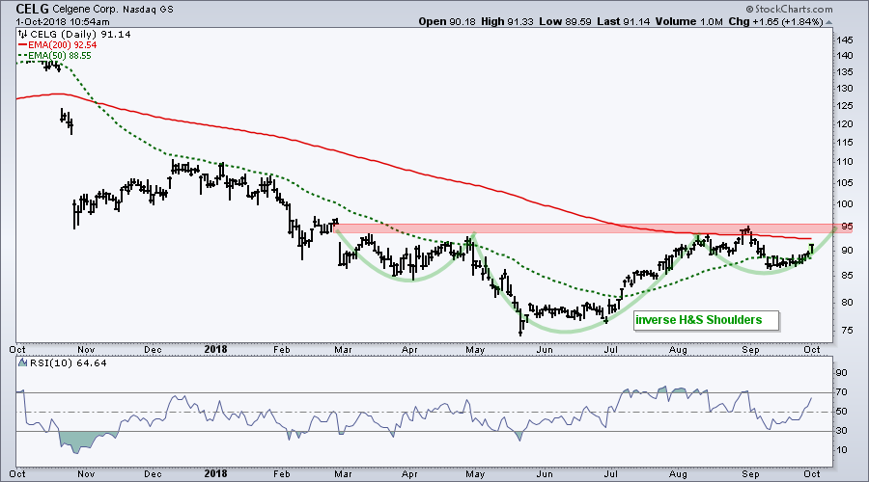
Task: Click the 110 price axis label
Action: click(x=845, y=162)
